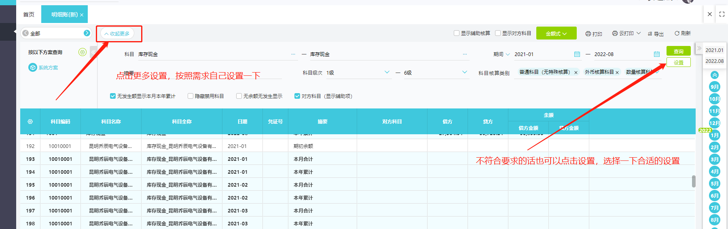Uncheck 无发生额显示本月本年累计
Viewport: 728px width, 229px height.
(x=113, y=96)
